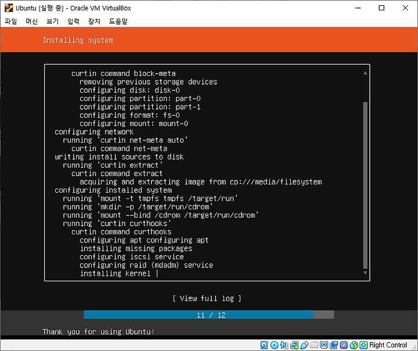Viewport: 418px width, 351px height.
Task: Open the 파일 menu
Action: pyautogui.click(x=11, y=21)
